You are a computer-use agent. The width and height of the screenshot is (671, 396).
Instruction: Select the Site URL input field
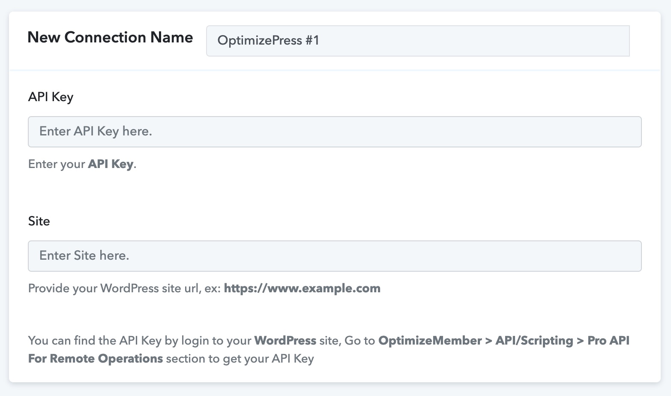click(335, 256)
